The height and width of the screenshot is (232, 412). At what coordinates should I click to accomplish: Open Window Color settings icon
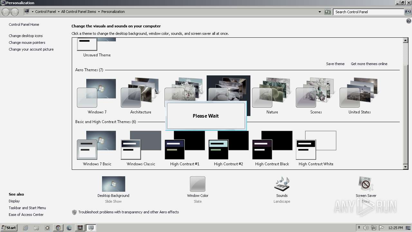click(x=198, y=184)
